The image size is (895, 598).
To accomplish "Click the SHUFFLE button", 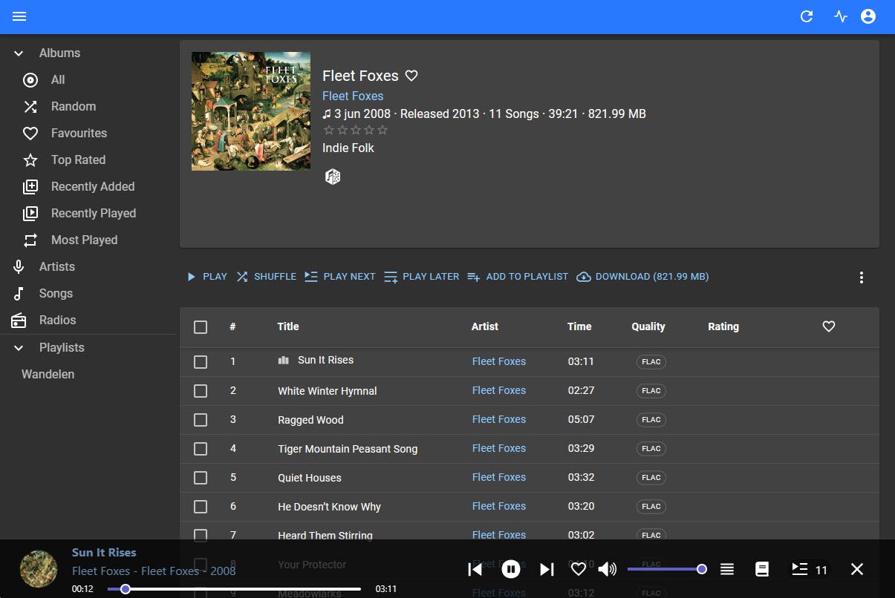I will pyautogui.click(x=266, y=277).
